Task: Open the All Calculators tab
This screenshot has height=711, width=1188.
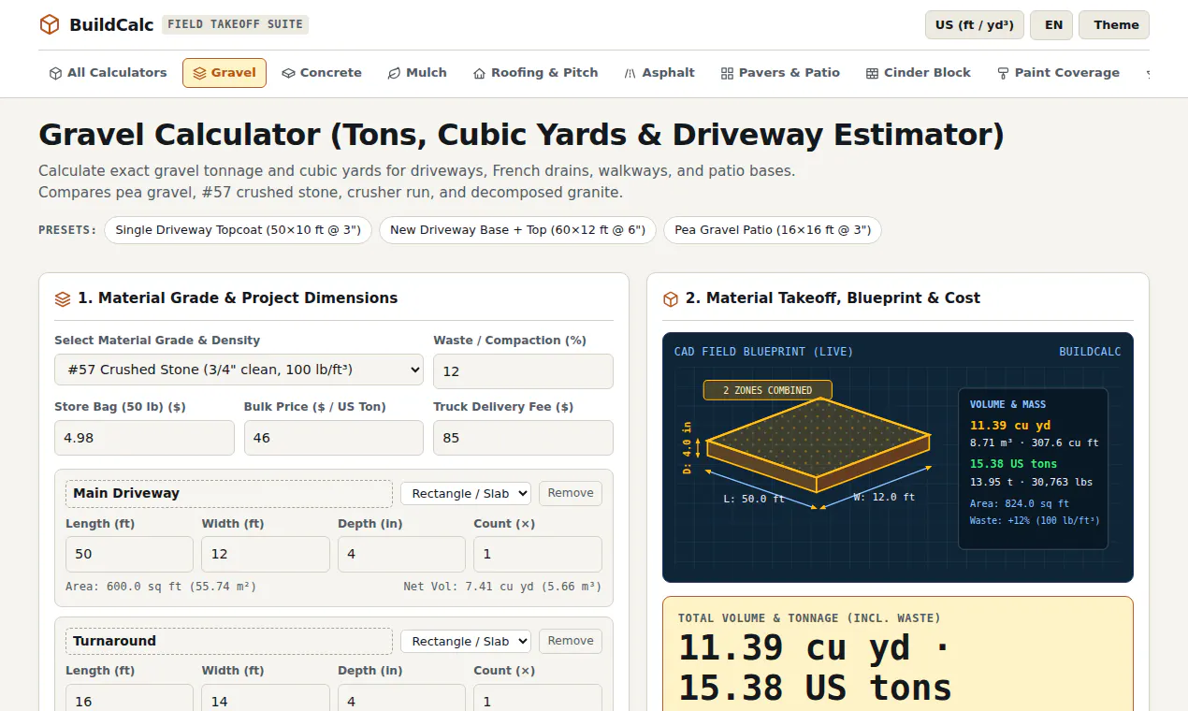Action: pos(108,73)
